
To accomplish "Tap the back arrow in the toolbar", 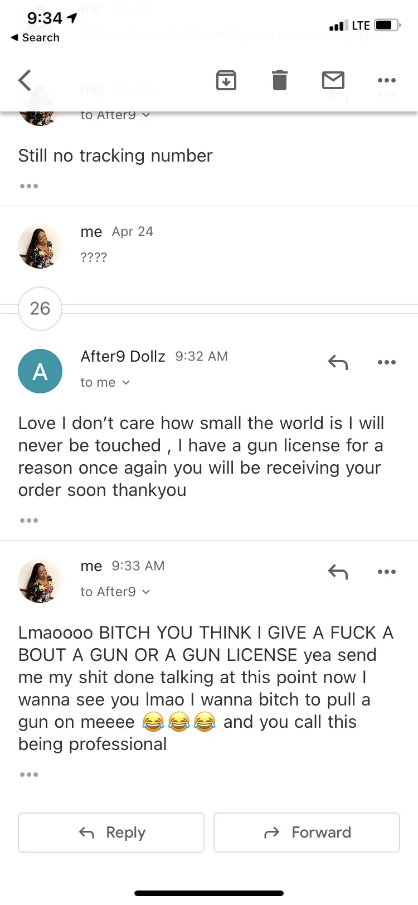I will point(25,80).
